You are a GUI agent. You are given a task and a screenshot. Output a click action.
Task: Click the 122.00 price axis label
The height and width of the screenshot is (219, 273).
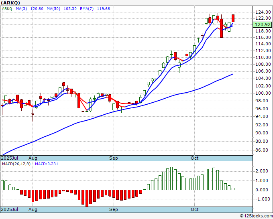[263, 18]
